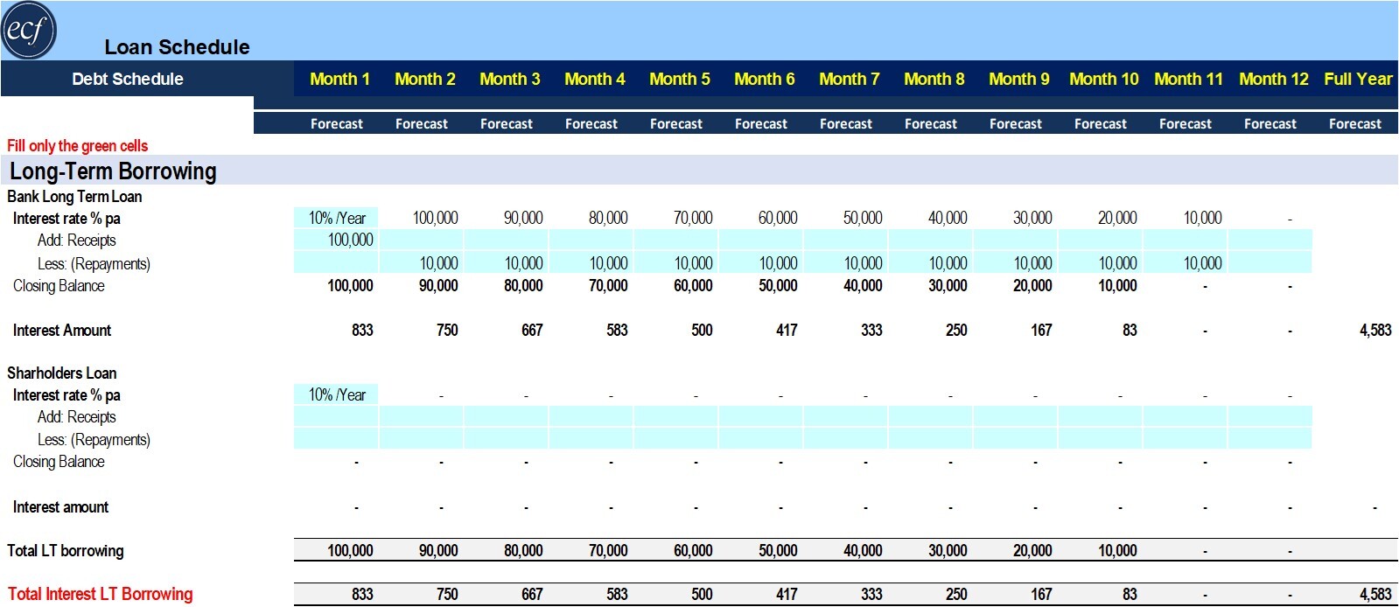This screenshot has width=1399, height=607.
Task: Select Full Year bank interest 4,583
Action: click(1375, 331)
